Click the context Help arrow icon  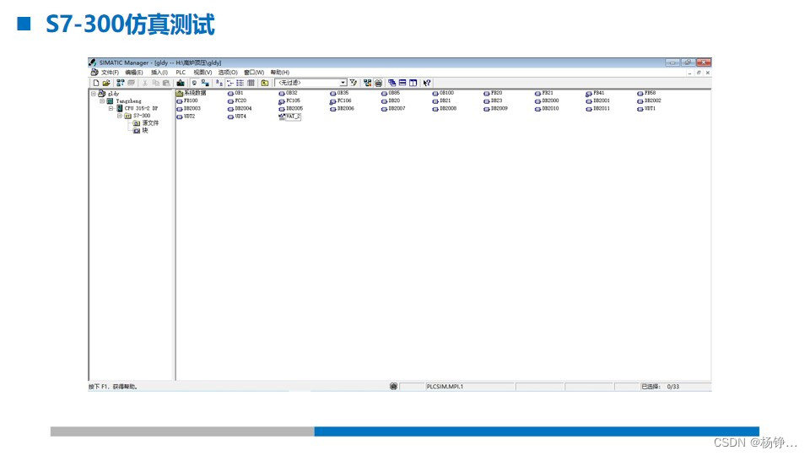427,83
